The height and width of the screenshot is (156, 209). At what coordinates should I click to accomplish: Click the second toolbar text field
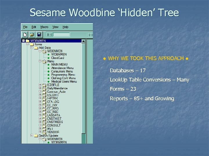[79, 35]
